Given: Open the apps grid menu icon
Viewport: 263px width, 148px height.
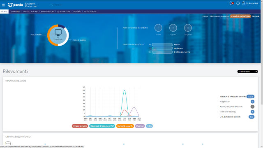Looking at the screenshot, I should tap(3, 5).
